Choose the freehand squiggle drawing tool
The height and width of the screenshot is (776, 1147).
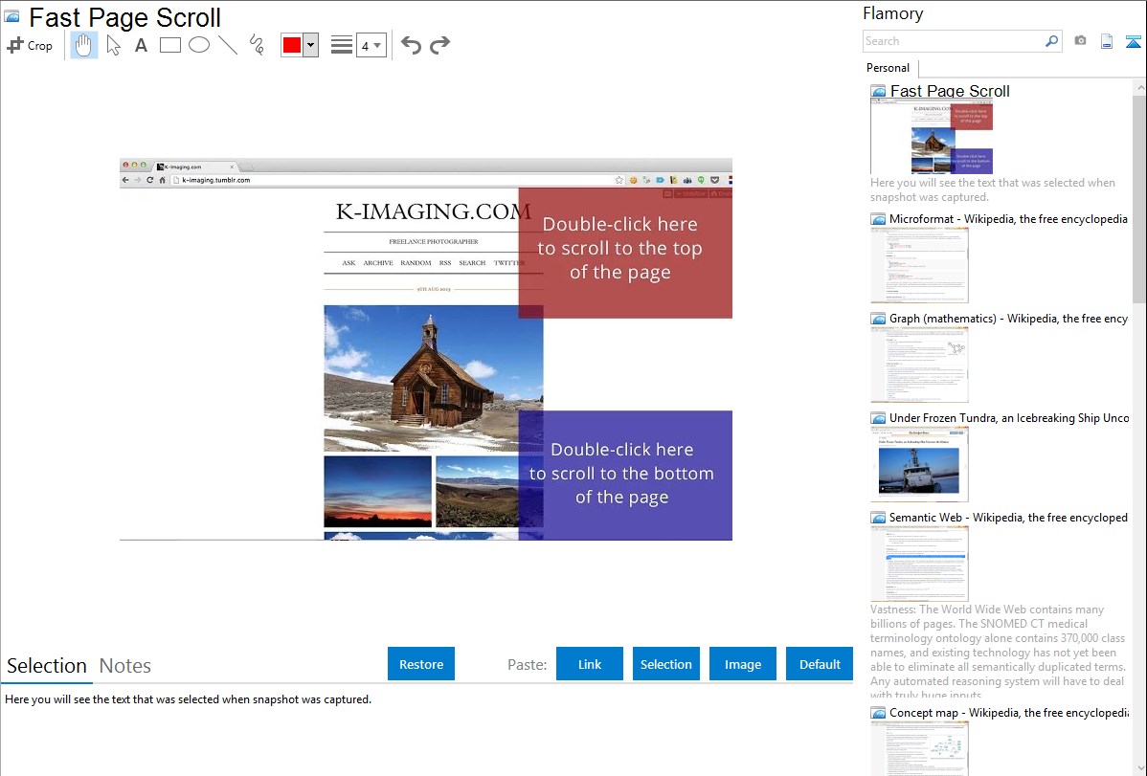pos(257,45)
